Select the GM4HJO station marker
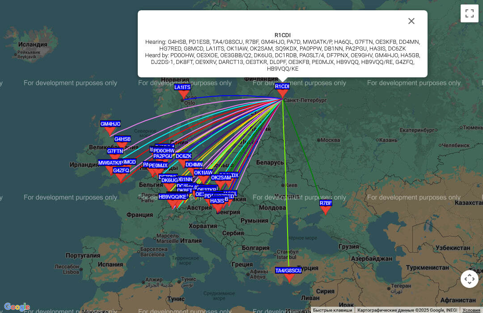This screenshot has height=313, width=483. tap(110, 131)
